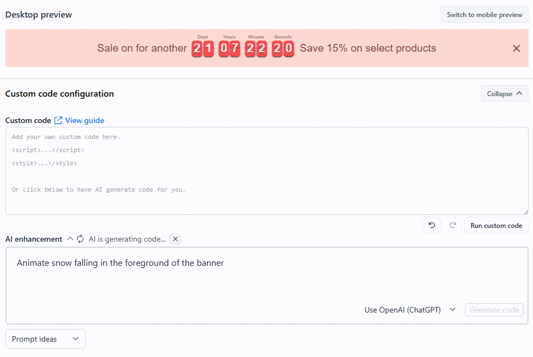The height and width of the screenshot is (357, 533).
Task: Click the external link icon beside View guide
Action: pos(58,120)
